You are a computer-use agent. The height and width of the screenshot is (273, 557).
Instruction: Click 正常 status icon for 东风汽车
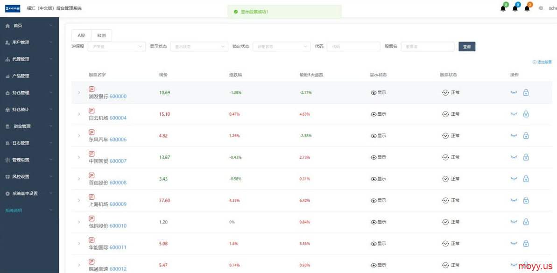pos(445,136)
